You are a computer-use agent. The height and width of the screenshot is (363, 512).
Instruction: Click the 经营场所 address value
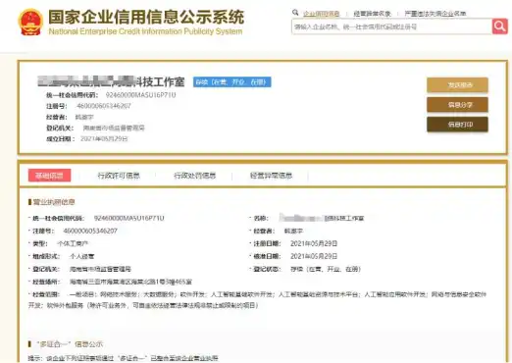click(130, 282)
